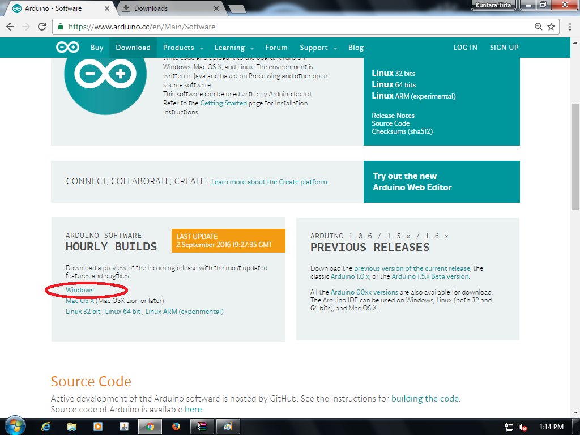
Task: Download the Linux 64 bit hourly build
Action: [123, 312]
